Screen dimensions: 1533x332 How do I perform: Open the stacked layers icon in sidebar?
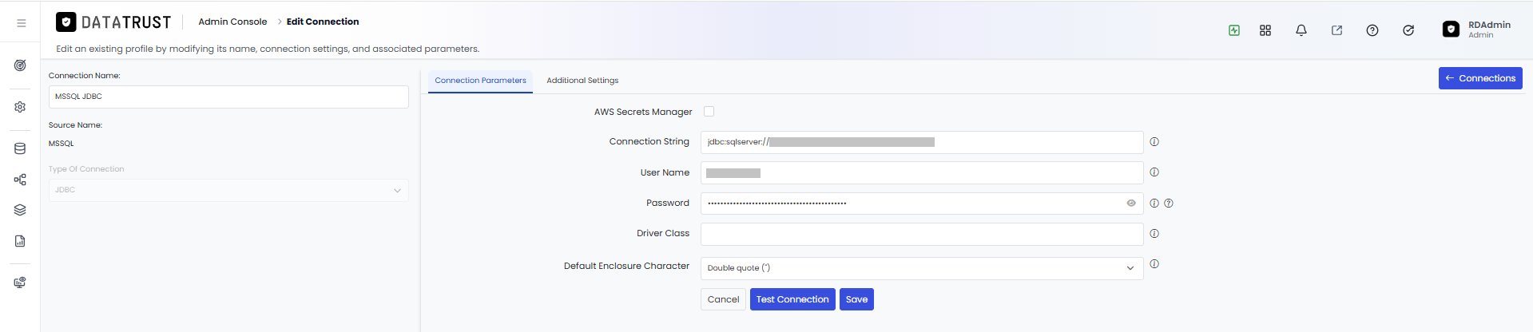point(20,210)
